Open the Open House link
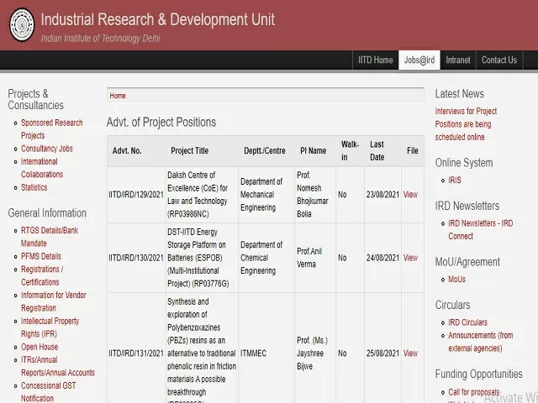Viewport: 538px width, 403px height. (x=40, y=347)
